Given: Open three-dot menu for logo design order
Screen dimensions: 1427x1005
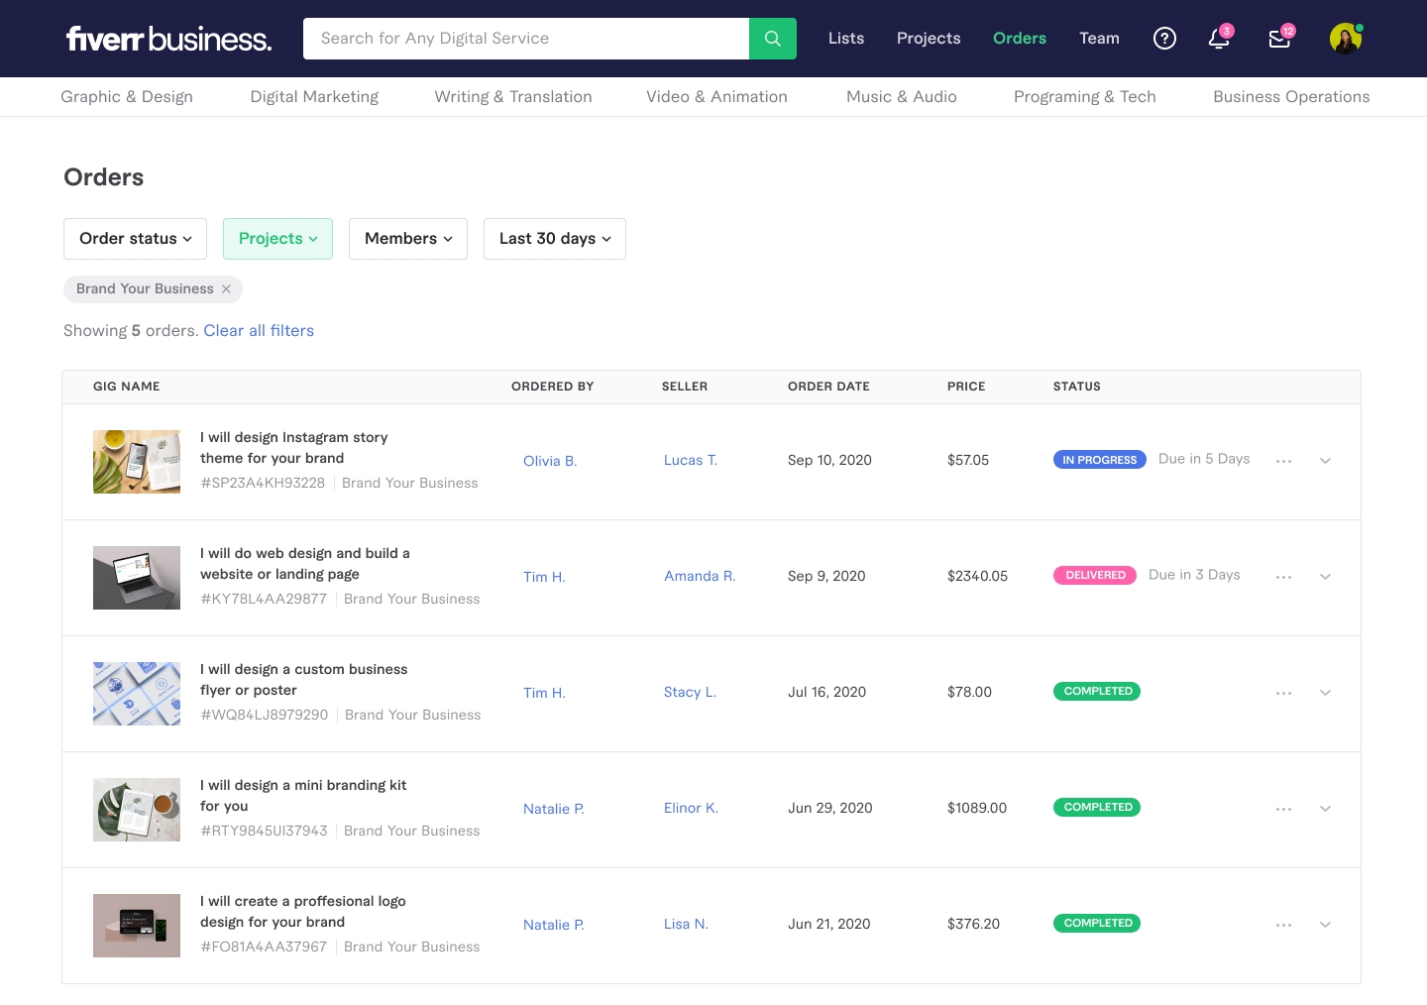Looking at the screenshot, I should 1283,925.
